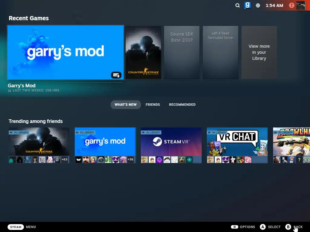Image resolution: width=310 pixels, height=232 pixels.
Task: Switch to the Friends tab
Action: [153, 105]
